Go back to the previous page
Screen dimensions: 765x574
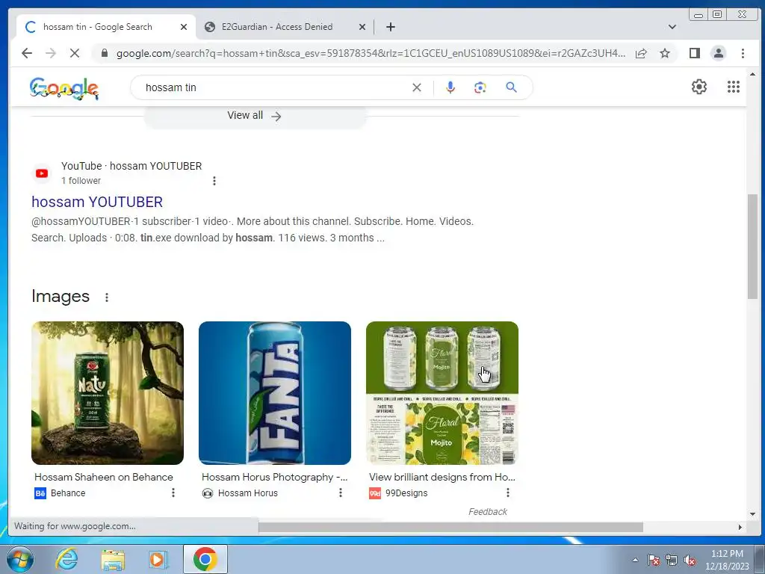[x=27, y=53]
